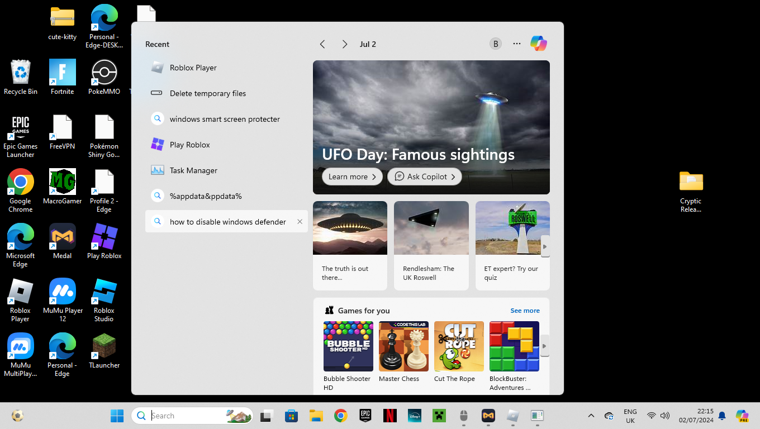The width and height of the screenshot is (760, 429).
Task: Open the Roblox icon on the taskbar
Action: 512,416
